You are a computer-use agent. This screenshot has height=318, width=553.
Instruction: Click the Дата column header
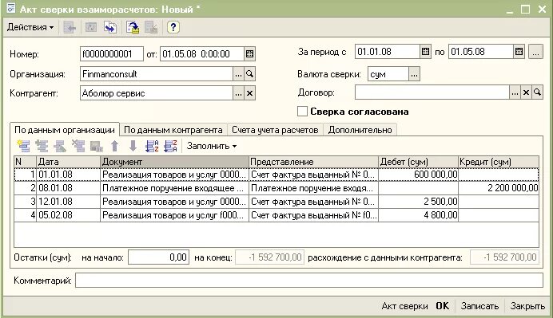69,162
